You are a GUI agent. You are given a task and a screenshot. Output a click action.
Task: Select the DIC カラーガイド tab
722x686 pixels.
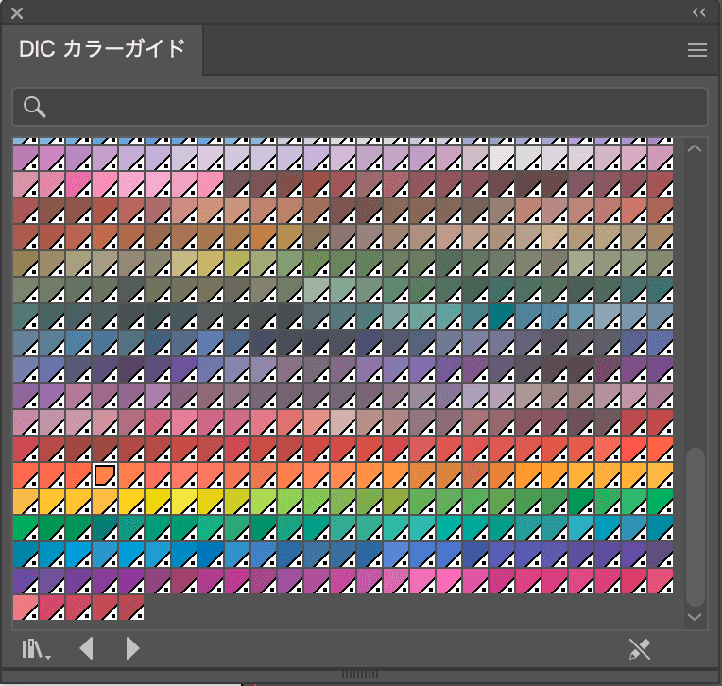[102, 49]
